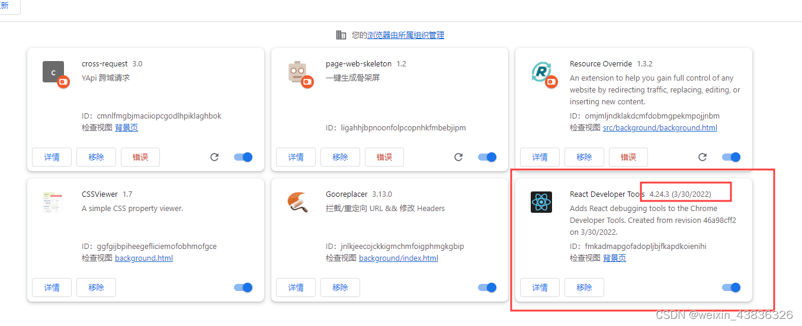Click the React Developer Tools icon
Screen dimensions: 802x326
pos(541,202)
